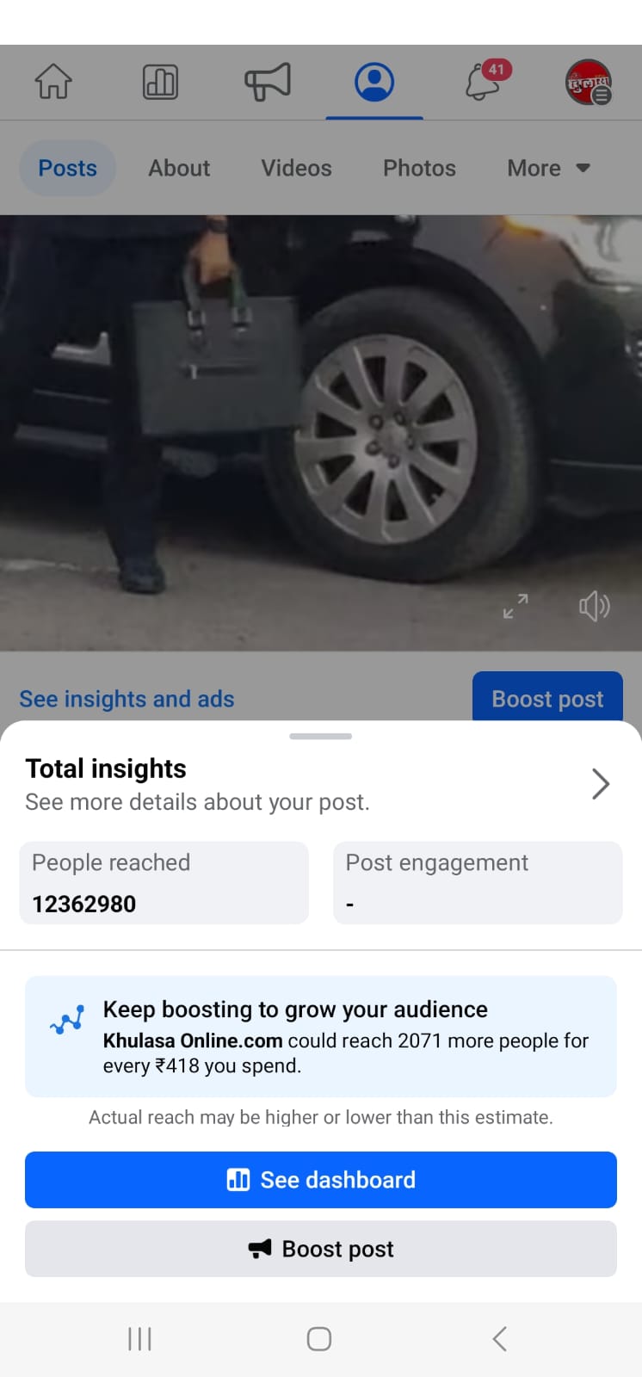Open the People reached card
642x1377 pixels.
(x=164, y=883)
